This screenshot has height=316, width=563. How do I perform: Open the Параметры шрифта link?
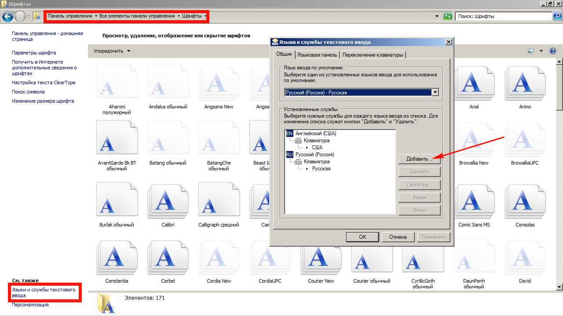(34, 53)
